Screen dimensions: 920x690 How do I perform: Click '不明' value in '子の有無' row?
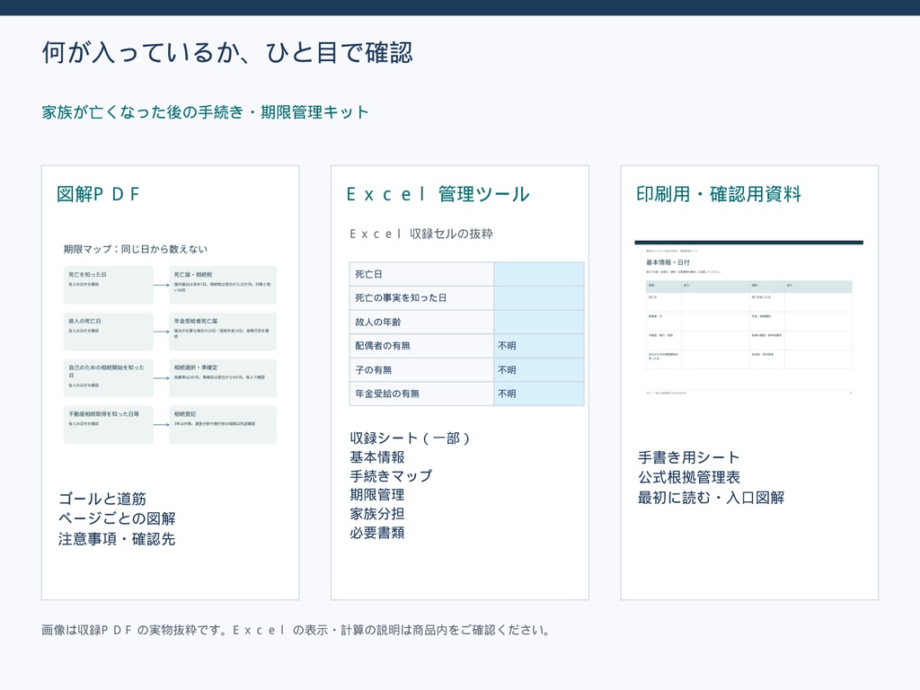point(507,370)
